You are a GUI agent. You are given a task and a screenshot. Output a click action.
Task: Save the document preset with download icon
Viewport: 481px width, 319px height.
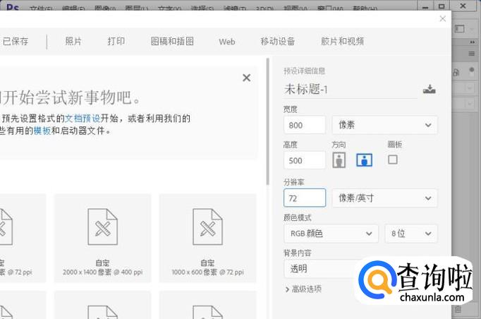coord(429,90)
